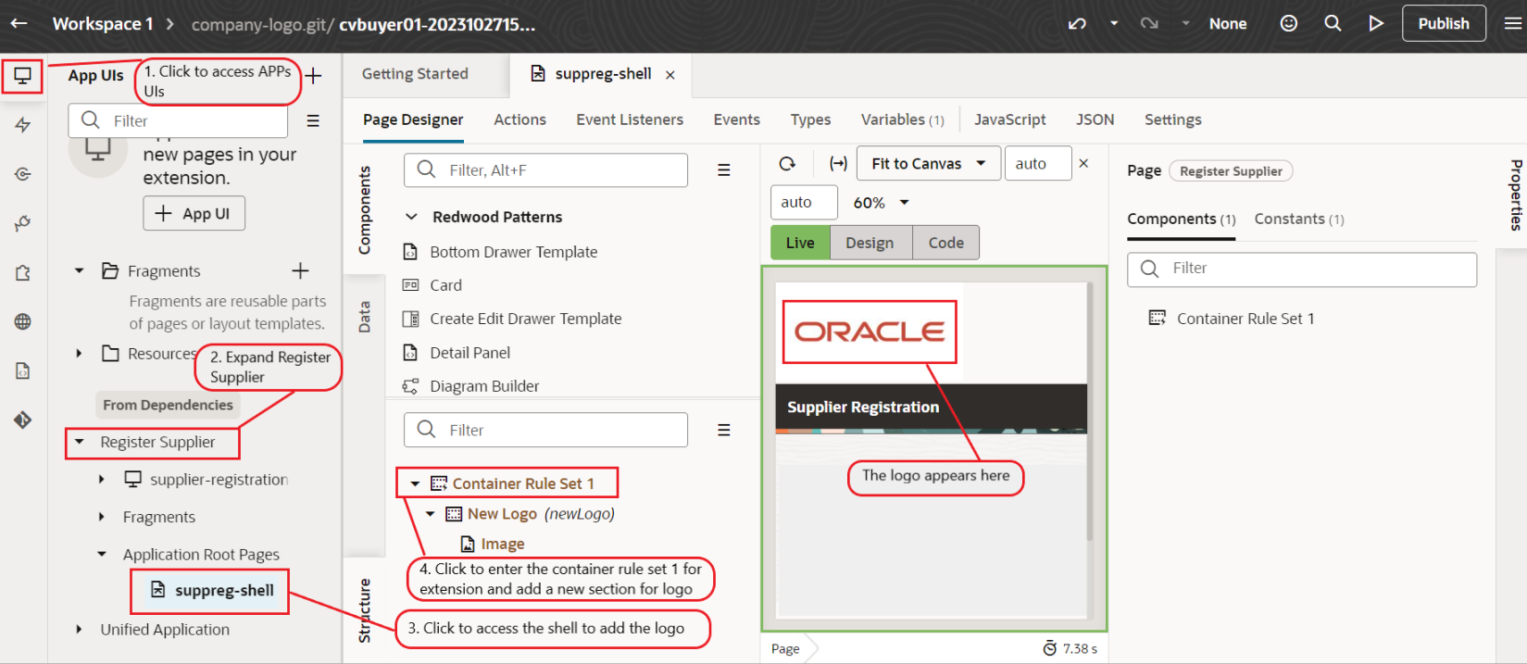Switch to the Actions tab
Image resolution: width=1527 pixels, height=664 pixels.
pyautogui.click(x=519, y=119)
